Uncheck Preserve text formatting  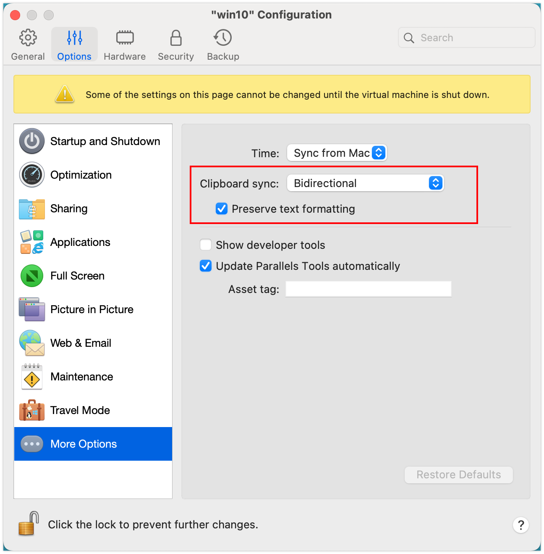tap(222, 208)
